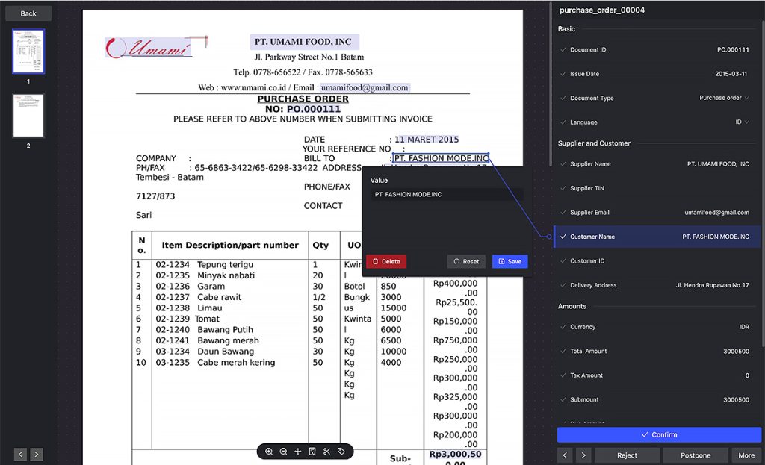Click Currency value IDR
The width and height of the screenshot is (765, 465).
click(x=744, y=327)
